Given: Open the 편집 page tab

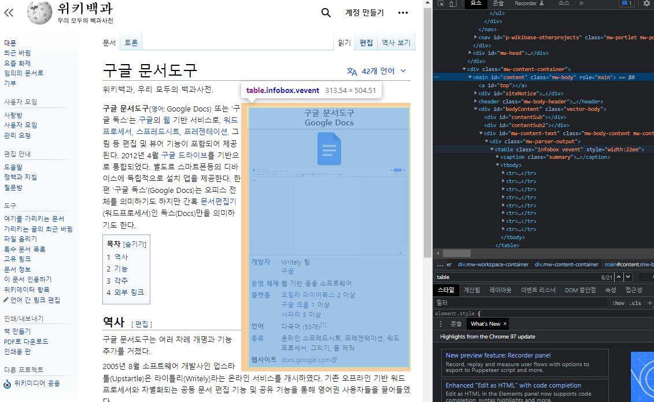Looking at the screenshot, I should coord(366,43).
